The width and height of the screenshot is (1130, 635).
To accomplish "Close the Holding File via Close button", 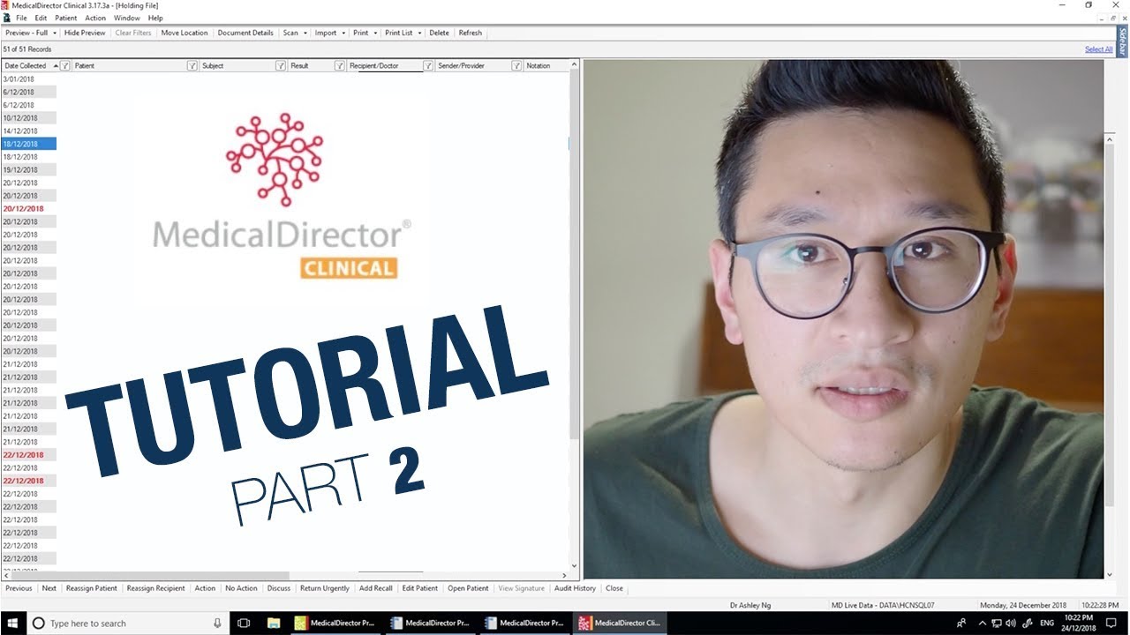I will 614,588.
